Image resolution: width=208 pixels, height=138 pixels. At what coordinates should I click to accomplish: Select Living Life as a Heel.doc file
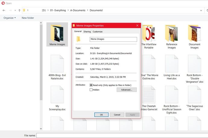pos(172,67)
